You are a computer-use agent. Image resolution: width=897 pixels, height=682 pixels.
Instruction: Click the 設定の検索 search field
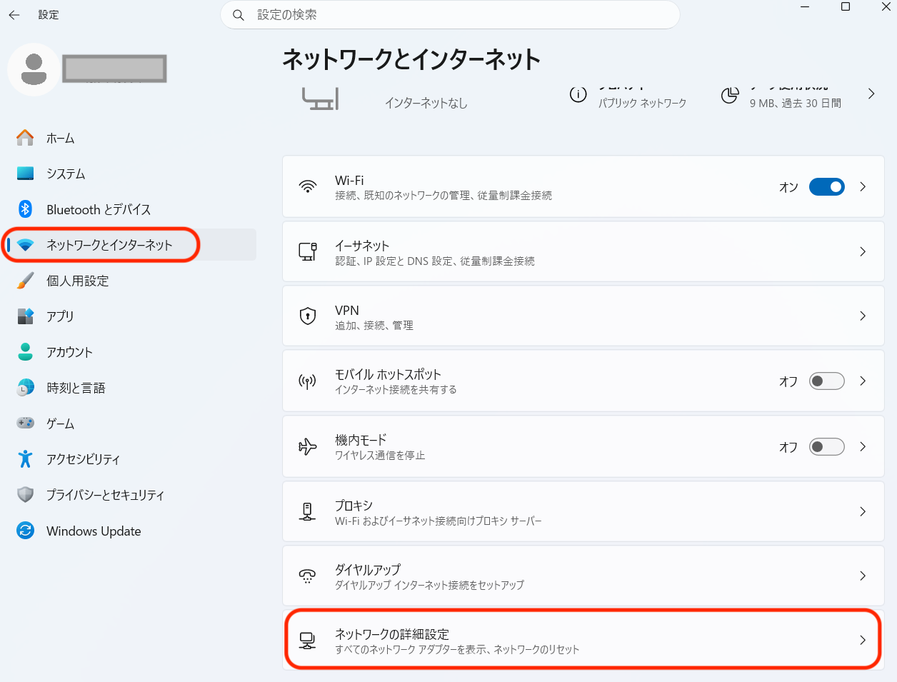click(450, 15)
